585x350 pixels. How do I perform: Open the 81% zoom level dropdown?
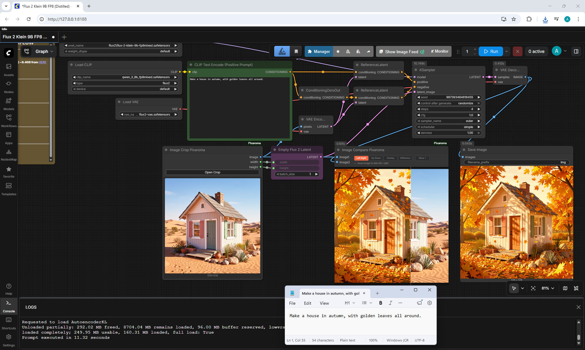(548, 288)
